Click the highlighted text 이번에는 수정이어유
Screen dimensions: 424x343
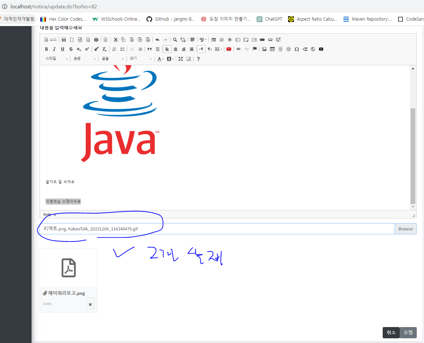tap(63, 201)
